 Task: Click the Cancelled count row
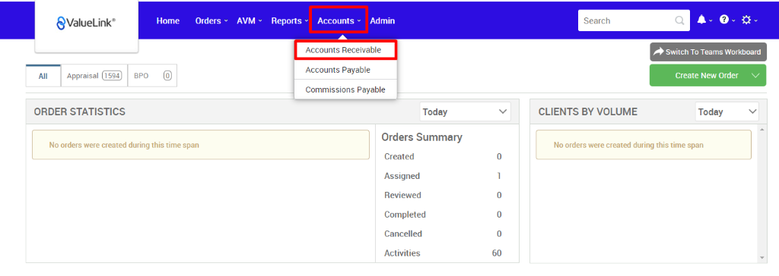[443, 234]
